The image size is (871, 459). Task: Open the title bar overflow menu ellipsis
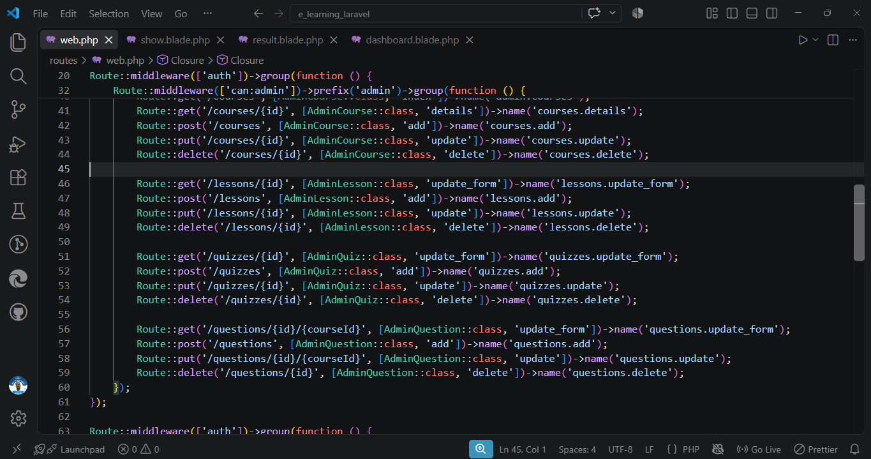(207, 13)
